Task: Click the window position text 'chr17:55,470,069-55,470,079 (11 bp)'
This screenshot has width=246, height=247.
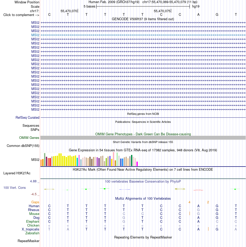Action: pos(170,2)
